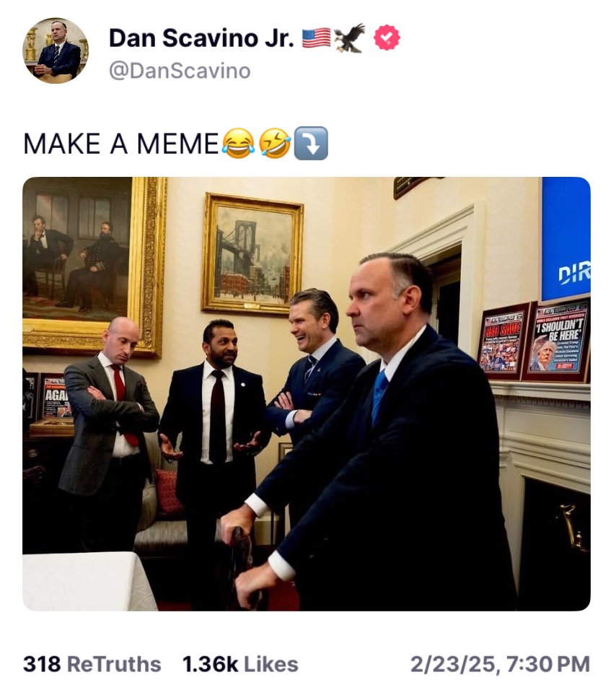Click the red verified checkmark badge

tap(387, 38)
